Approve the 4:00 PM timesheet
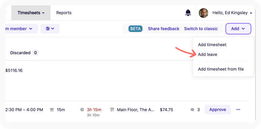261x129 pixels. 217,109
